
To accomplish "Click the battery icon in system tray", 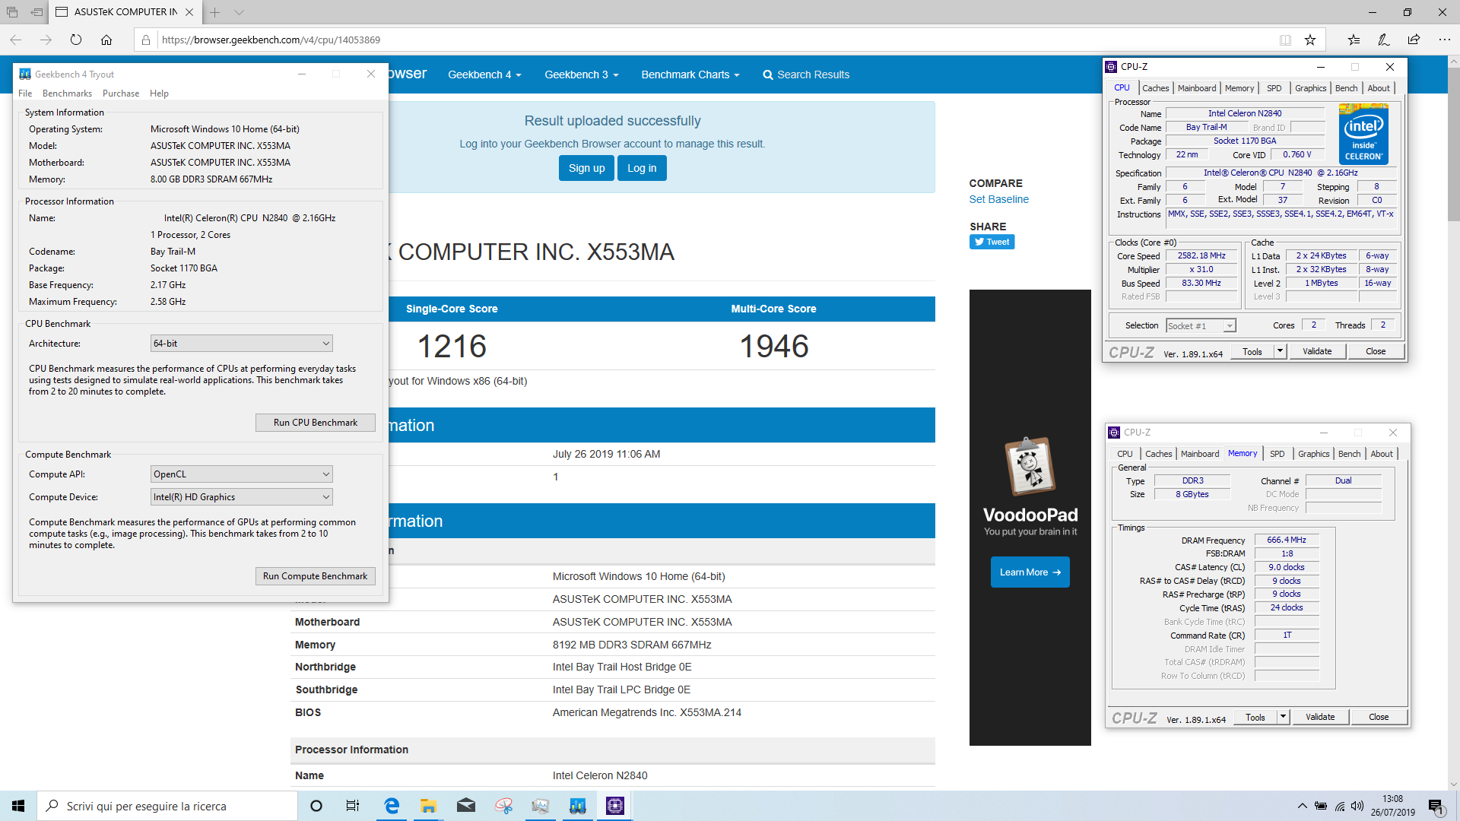I will tap(1321, 806).
